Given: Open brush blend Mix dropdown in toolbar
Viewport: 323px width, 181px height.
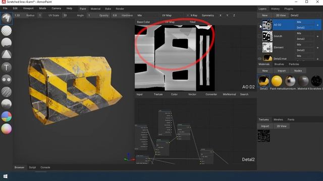Looking at the screenshot, I should click(147, 16).
